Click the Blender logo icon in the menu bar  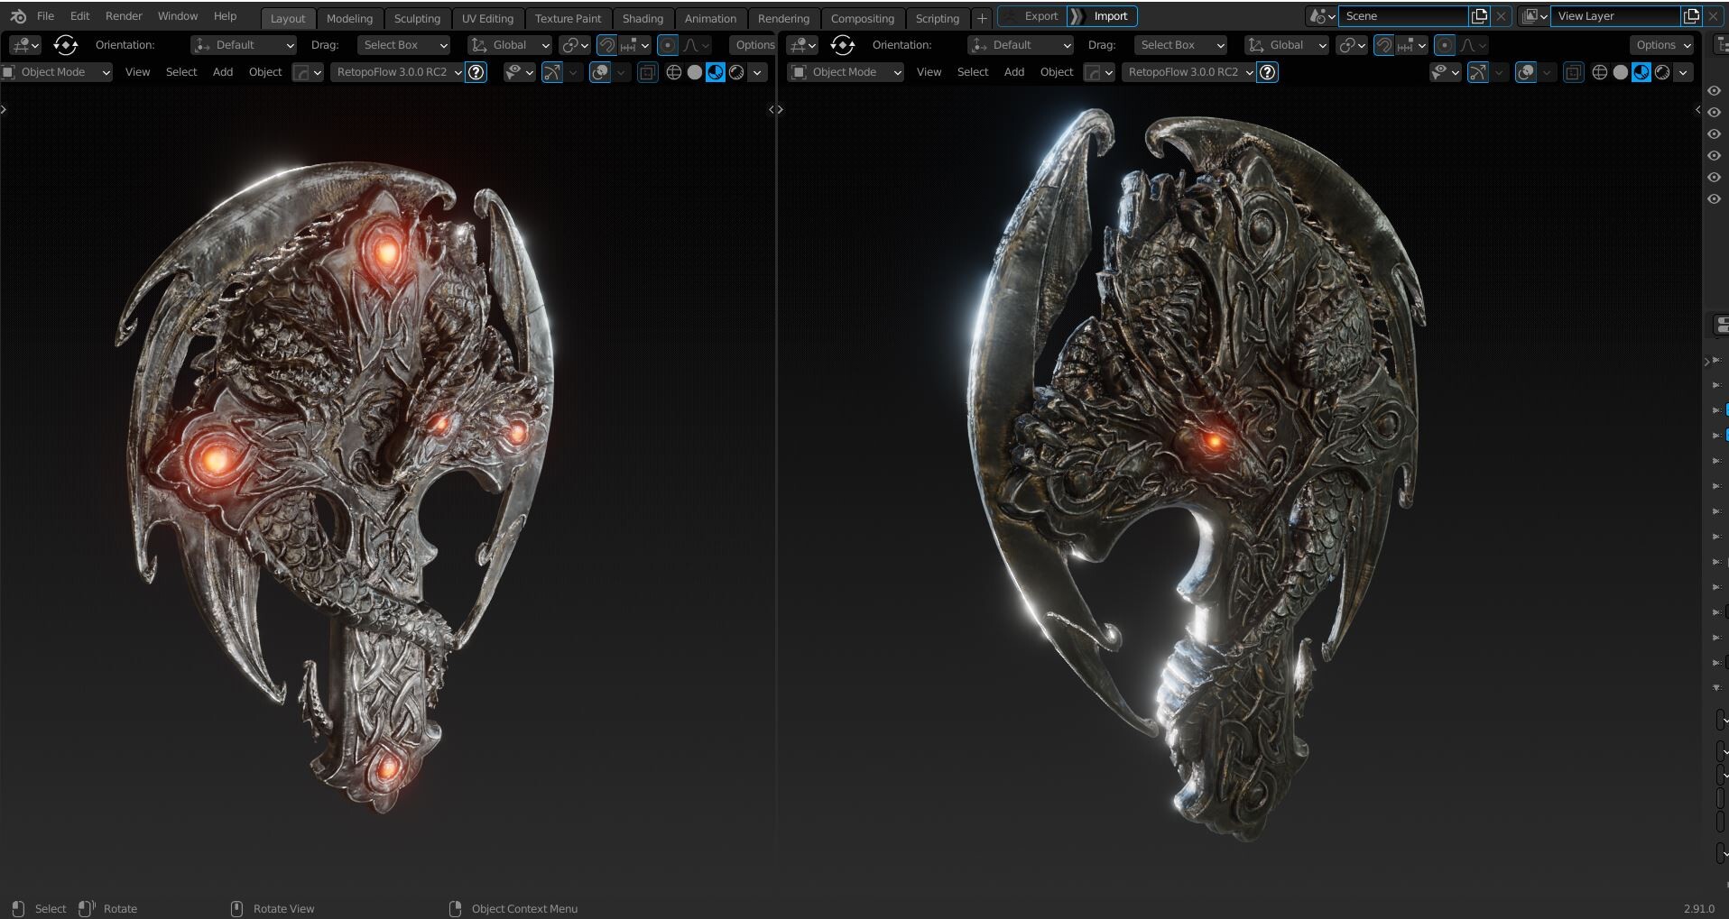point(18,16)
